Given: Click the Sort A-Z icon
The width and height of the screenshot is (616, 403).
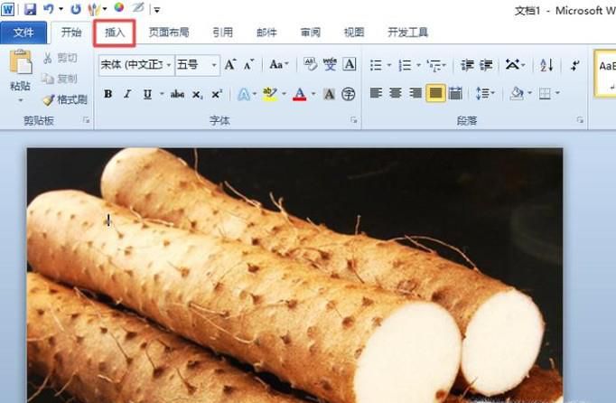Looking at the screenshot, I should [546, 65].
